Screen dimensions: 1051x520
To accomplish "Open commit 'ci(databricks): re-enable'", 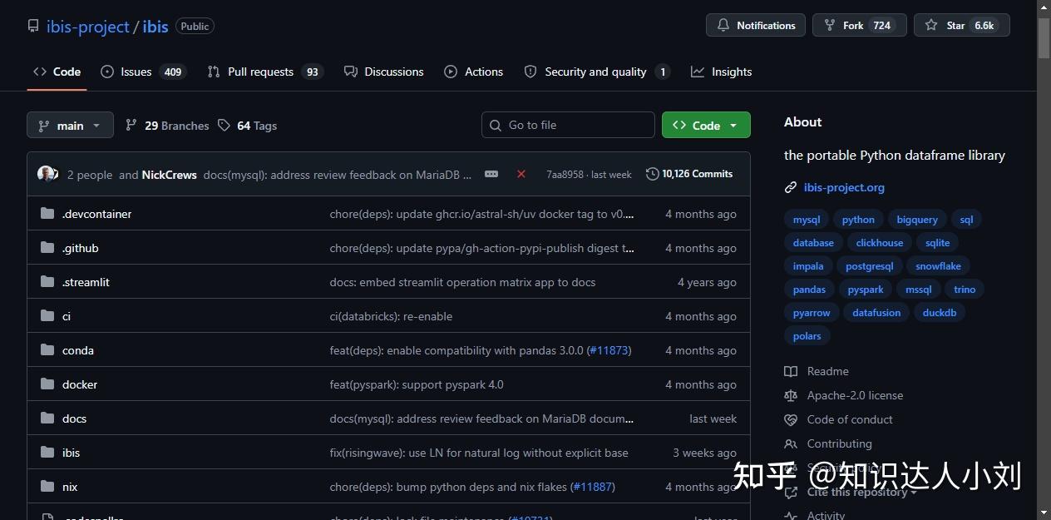I will tap(391, 316).
